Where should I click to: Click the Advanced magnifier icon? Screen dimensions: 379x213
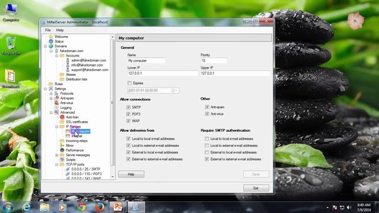pos(57,112)
